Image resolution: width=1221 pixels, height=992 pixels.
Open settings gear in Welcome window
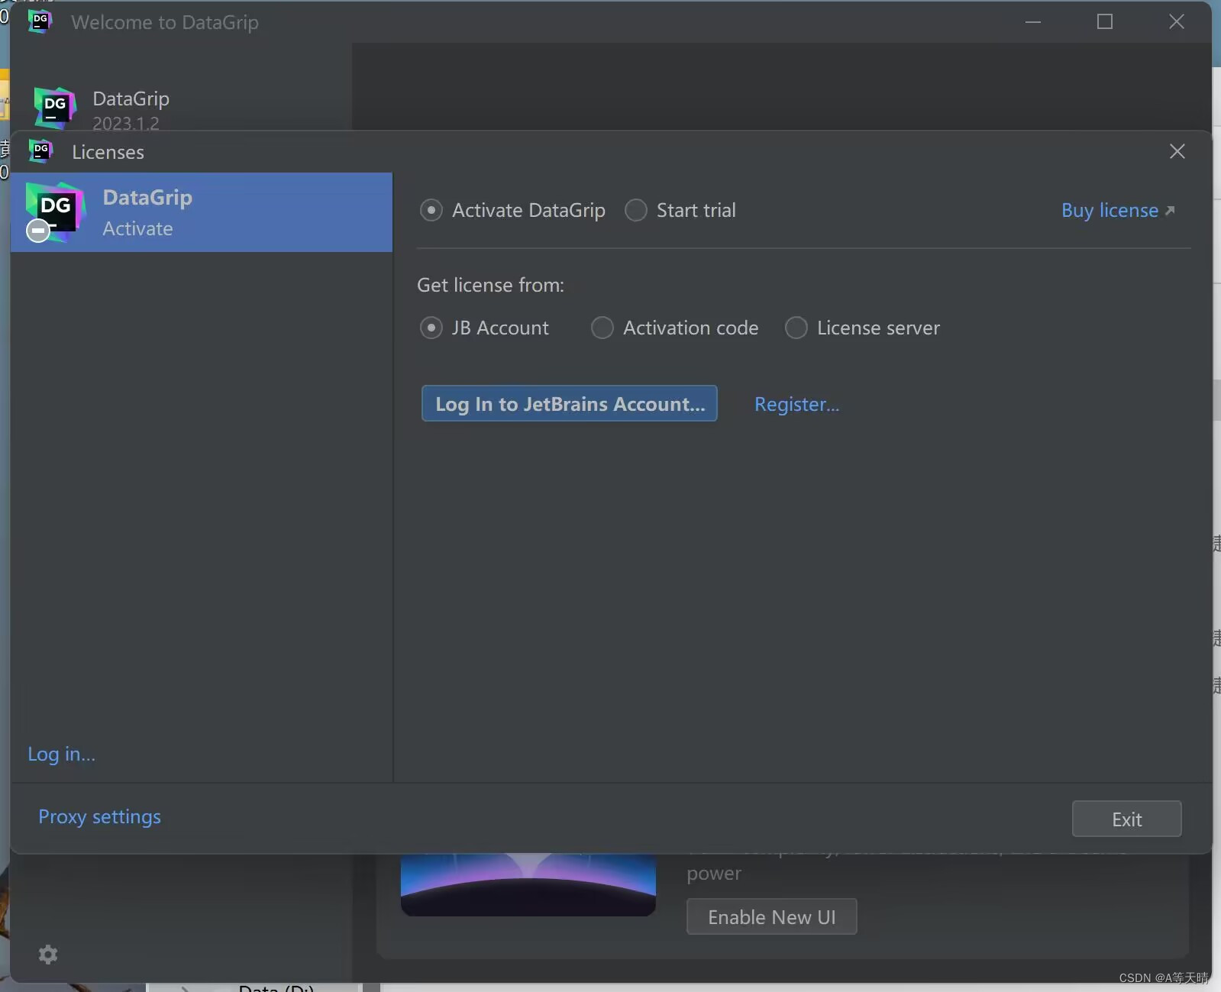(x=48, y=955)
